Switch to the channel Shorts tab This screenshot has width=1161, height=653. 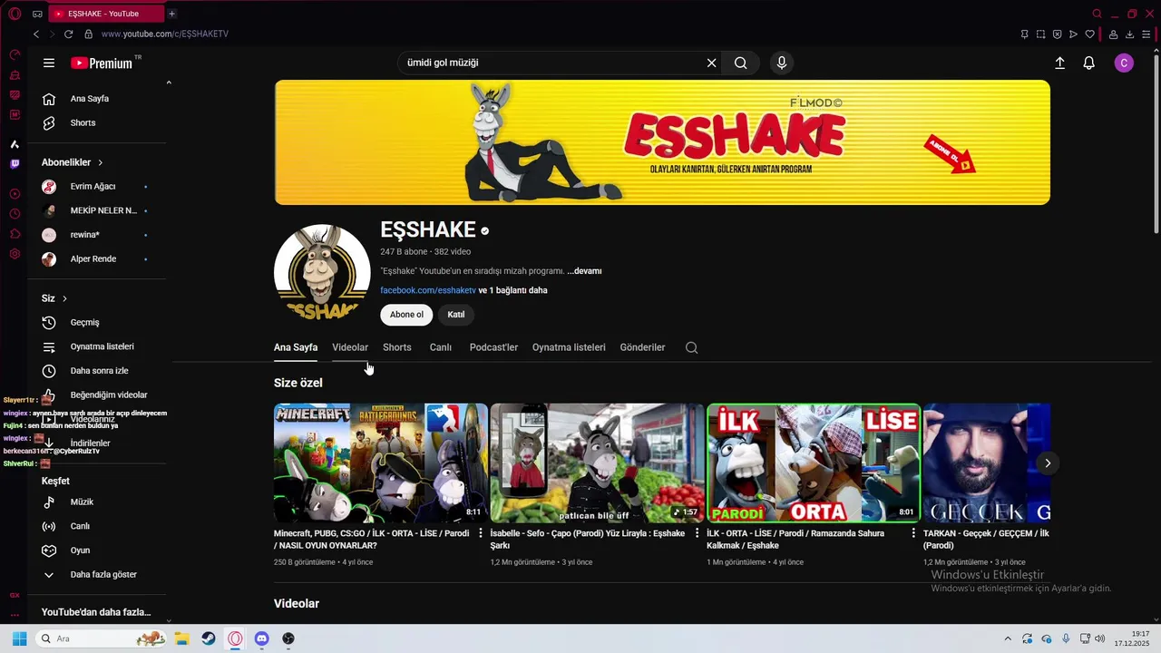pos(396,347)
